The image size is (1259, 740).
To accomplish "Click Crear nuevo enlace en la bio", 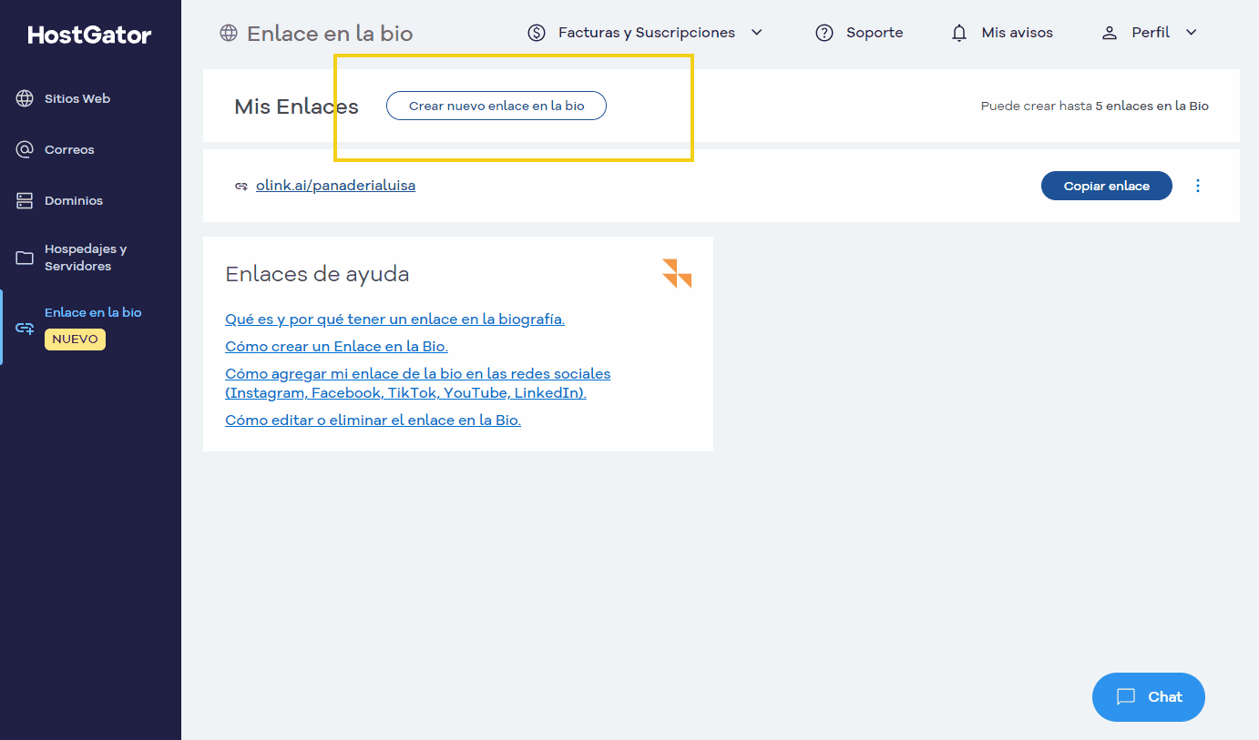I will point(496,106).
